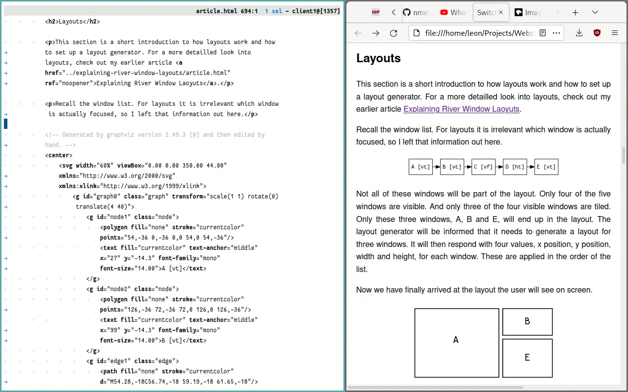Switch to the YouTube tab

click(x=453, y=13)
